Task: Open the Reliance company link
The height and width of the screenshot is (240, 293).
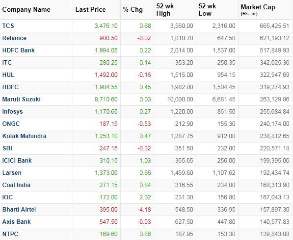Action: click(14, 38)
